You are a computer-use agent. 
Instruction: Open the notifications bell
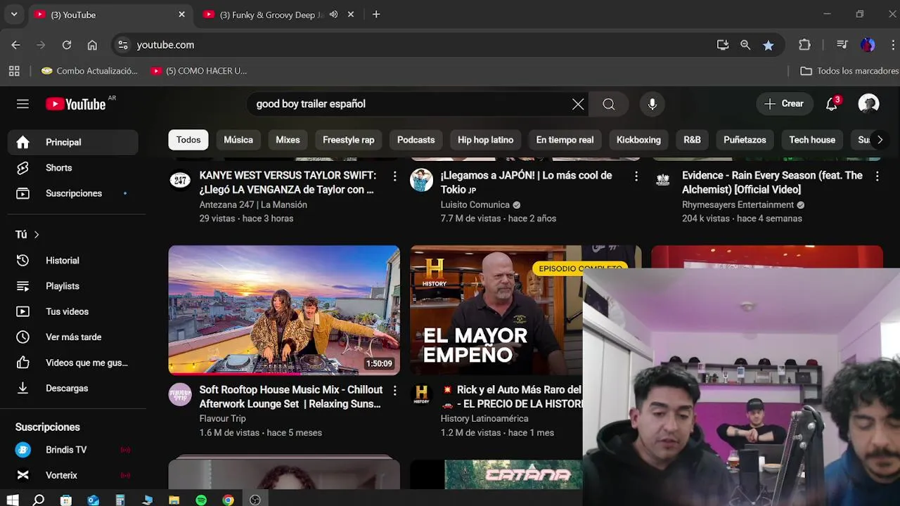tap(832, 104)
